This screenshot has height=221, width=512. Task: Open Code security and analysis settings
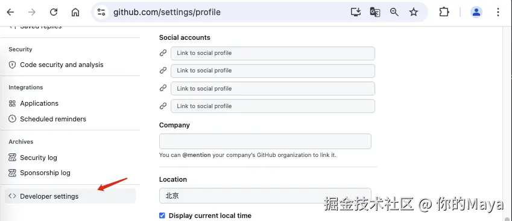[x=62, y=65]
